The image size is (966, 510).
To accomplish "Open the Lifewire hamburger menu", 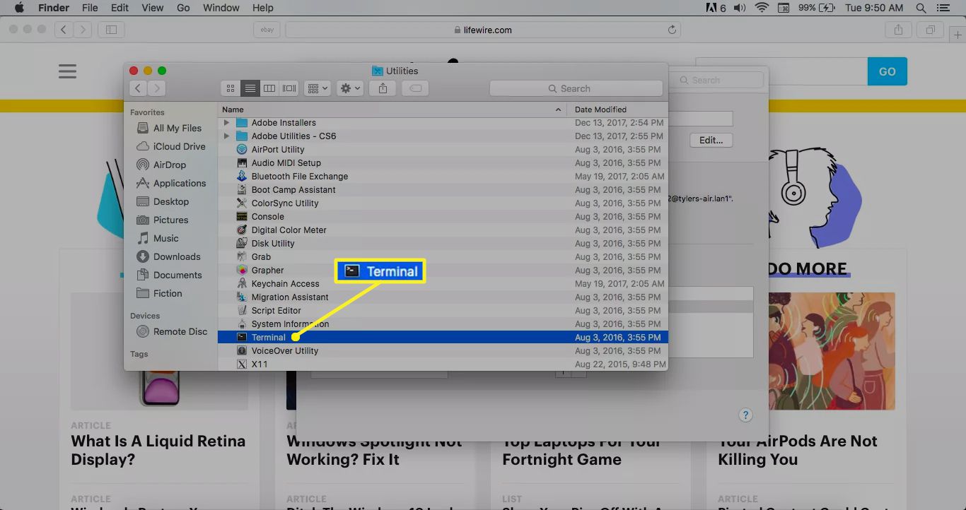I will tap(67, 71).
